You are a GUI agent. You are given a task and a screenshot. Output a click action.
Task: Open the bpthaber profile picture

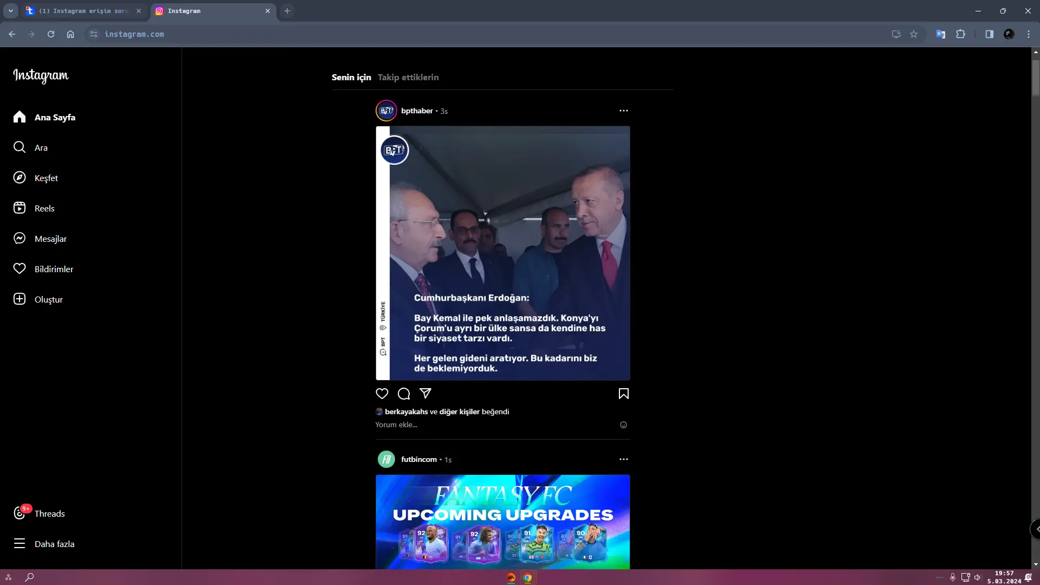coord(386,111)
